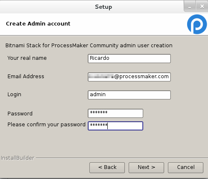Click 'Please confirm your password' label
208x179 pixels.
46,125
